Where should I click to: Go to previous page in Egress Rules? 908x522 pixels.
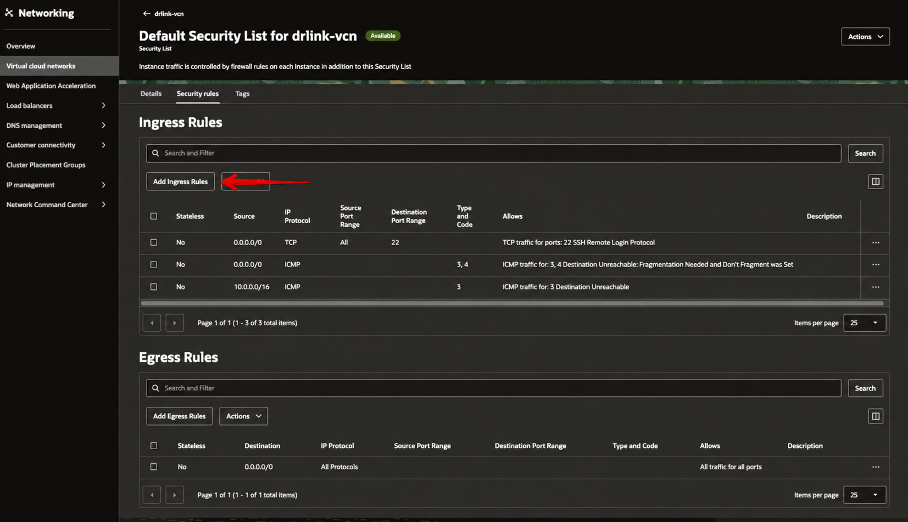pos(152,495)
